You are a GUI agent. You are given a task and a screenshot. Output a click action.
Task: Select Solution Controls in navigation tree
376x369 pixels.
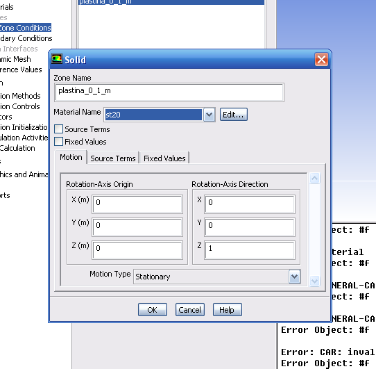tap(20, 106)
